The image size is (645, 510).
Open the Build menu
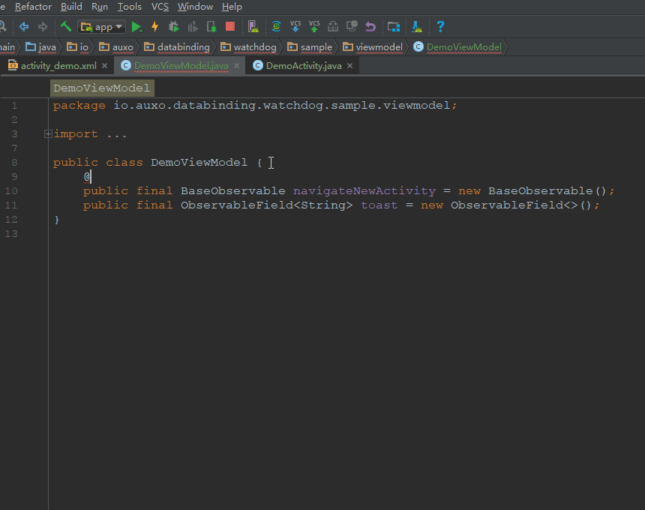[x=71, y=7]
